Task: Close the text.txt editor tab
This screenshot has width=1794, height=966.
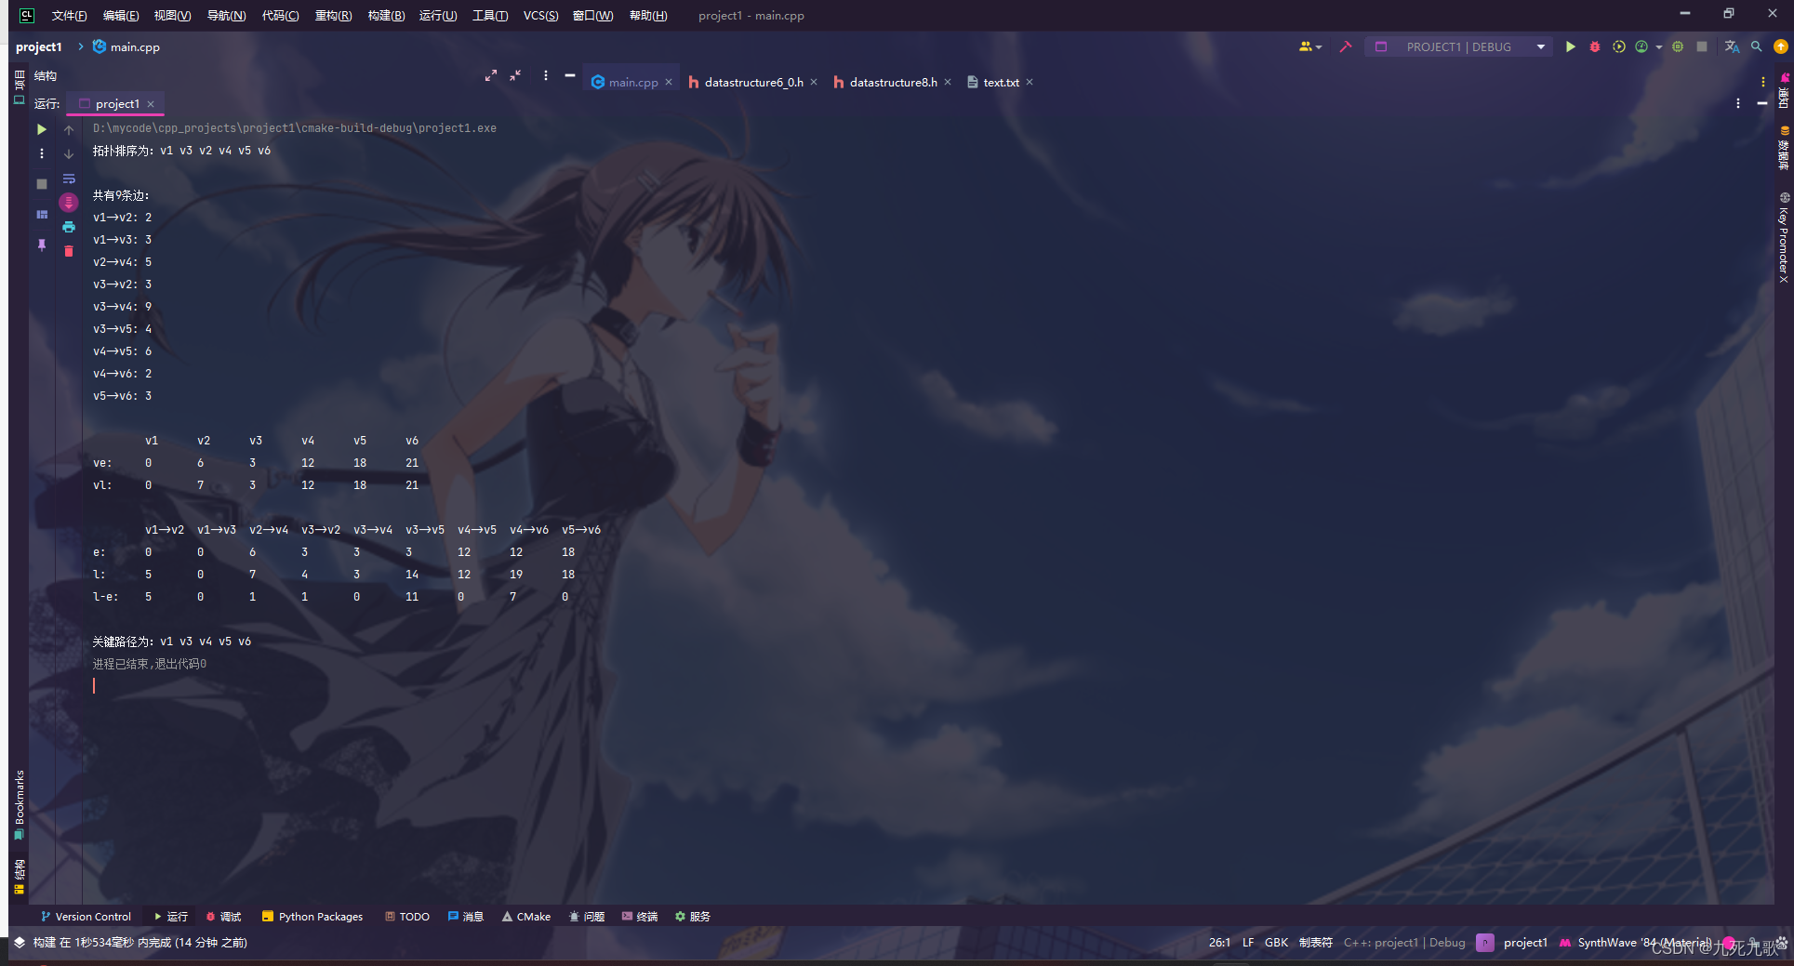Action: coord(1030,82)
